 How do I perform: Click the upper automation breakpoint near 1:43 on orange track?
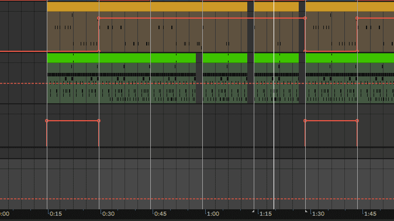click(x=357, y=18)
